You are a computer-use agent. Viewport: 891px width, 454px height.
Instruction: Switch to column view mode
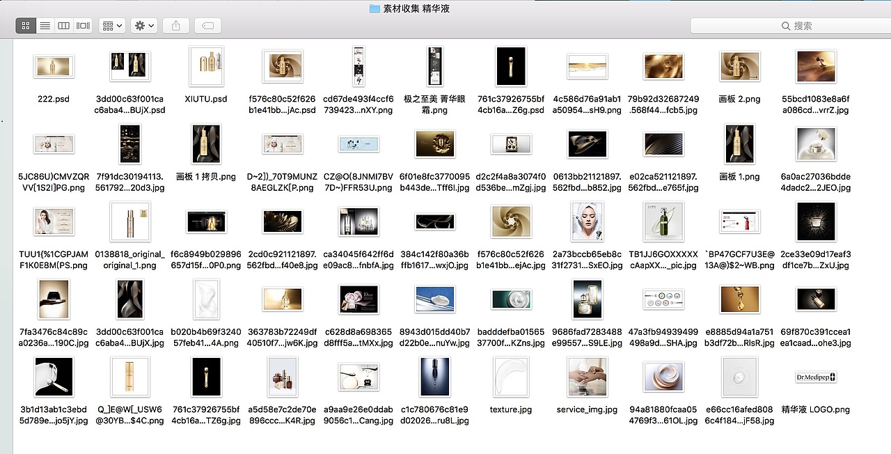pyautogui.click(x=64, y=25)
